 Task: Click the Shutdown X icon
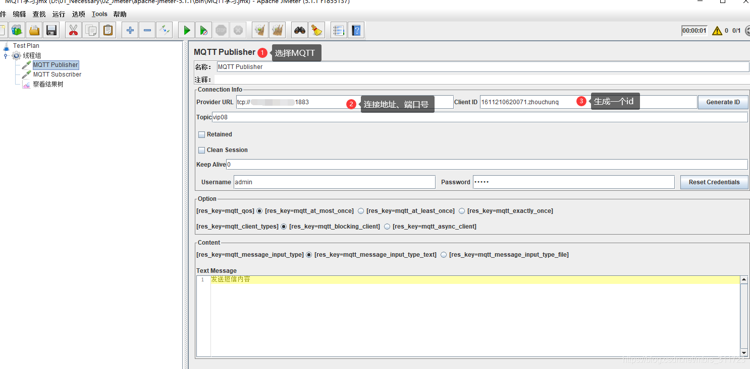pyautogui.click(x=238, y=30)
